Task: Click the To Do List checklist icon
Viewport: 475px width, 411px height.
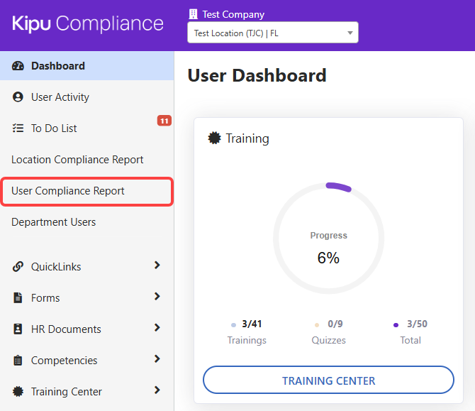Action: 18,128
